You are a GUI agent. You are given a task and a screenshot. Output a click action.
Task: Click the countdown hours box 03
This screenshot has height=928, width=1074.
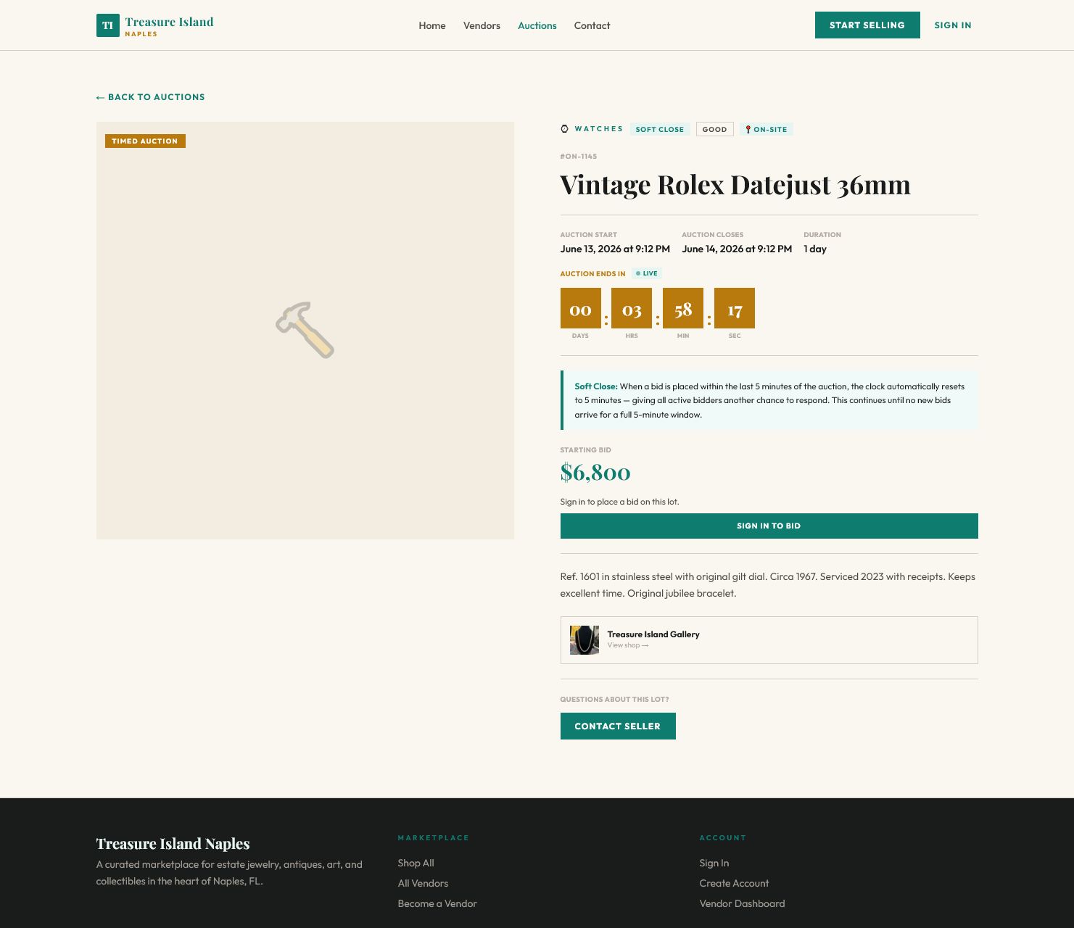(x=632, y=308)
